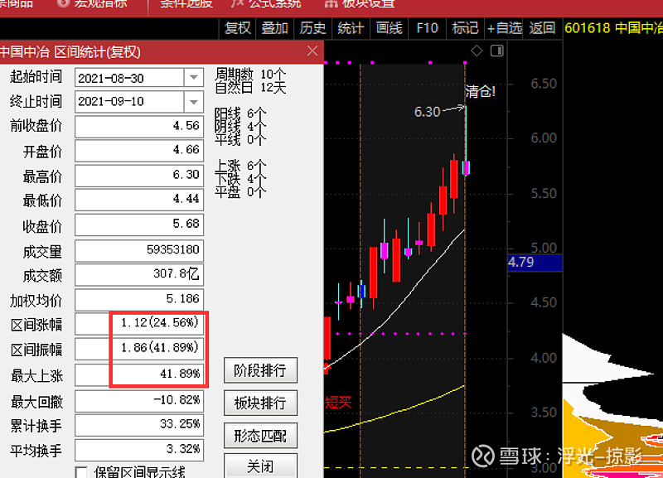Viewport: 663px width, 478px height.
Task: Click the 周期数 10个 statistic
Action: tap(250, 75)
